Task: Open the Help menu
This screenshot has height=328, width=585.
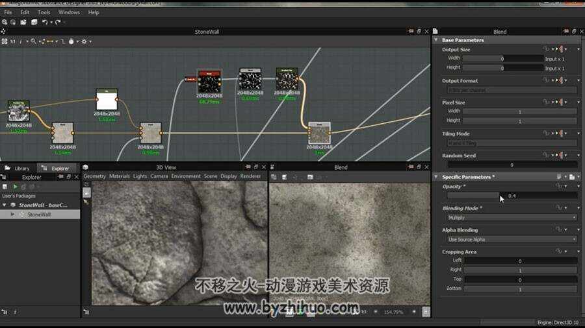Action: click(94, 12)
